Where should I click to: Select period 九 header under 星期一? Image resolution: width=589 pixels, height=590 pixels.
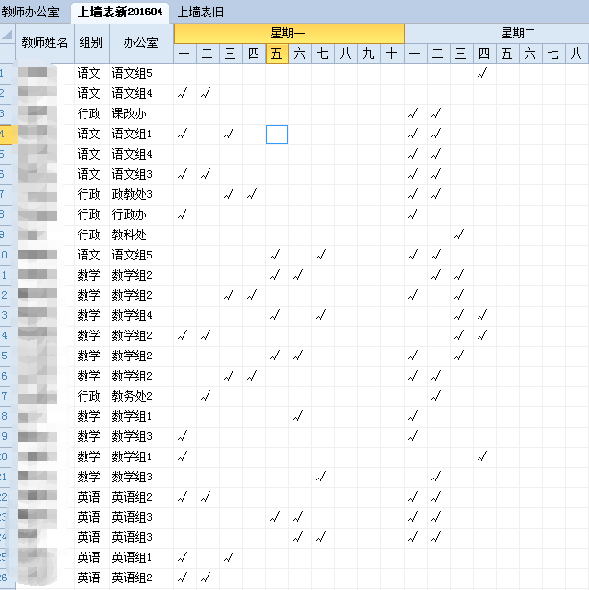pos(369,54)
